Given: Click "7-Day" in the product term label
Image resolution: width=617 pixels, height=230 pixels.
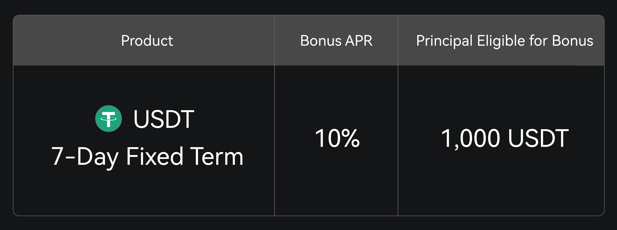Looking at the screenshot, I should tap(85, 156).
